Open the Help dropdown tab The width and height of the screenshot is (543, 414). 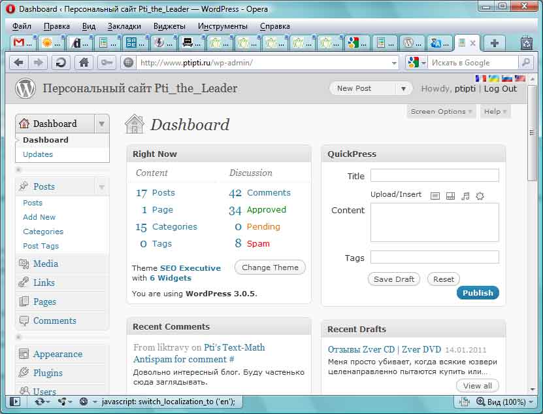click(x=495, y=112)
